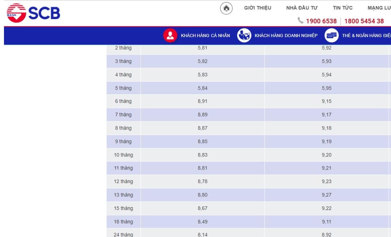Open the MẠNG LƯ… network menu item

pyautogui.click(x=379, y=8)
